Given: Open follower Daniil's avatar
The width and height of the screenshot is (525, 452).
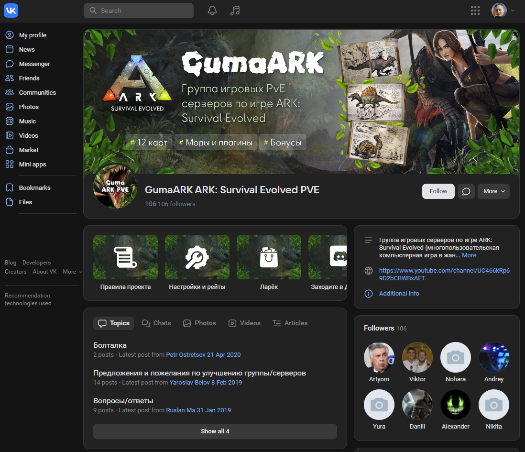Looking at the screenshot, I should [x=417, y=405].
